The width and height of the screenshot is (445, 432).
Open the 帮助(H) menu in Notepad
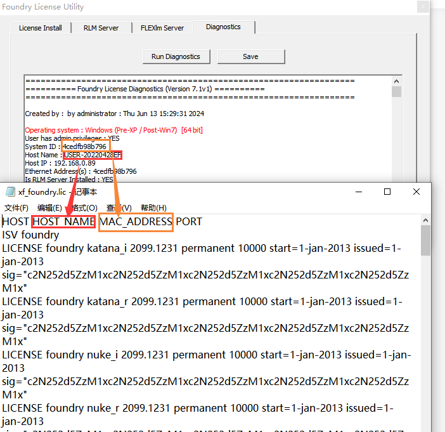tap(153, 208)
